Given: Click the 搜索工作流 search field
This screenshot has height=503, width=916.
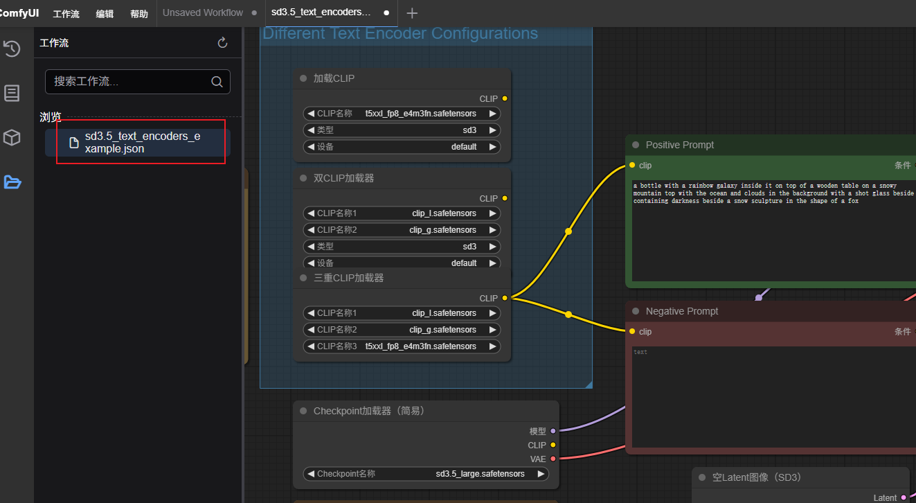Looking at the screenshot, I should coord(128,82).
